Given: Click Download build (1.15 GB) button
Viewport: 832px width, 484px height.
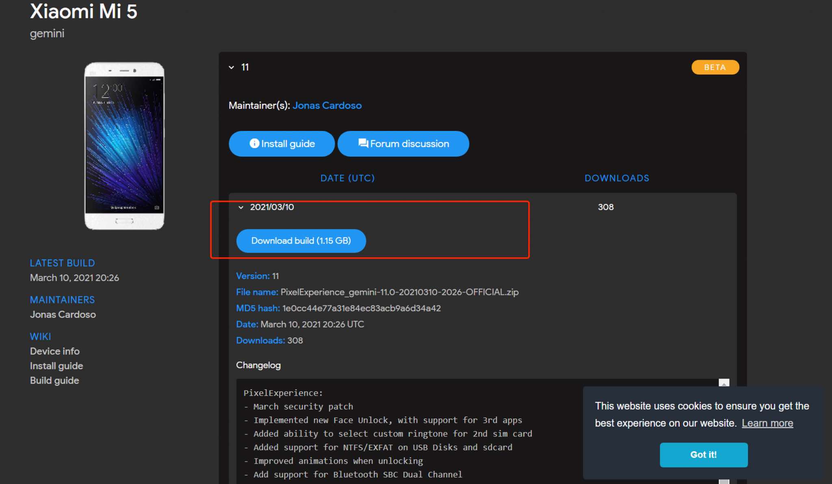Looking at the screenshot, I should point(301,241).
